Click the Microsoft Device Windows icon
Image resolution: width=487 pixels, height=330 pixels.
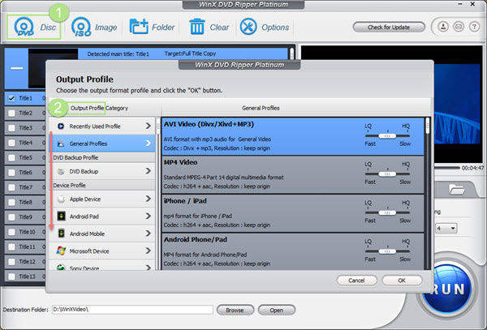coord(61,251)
